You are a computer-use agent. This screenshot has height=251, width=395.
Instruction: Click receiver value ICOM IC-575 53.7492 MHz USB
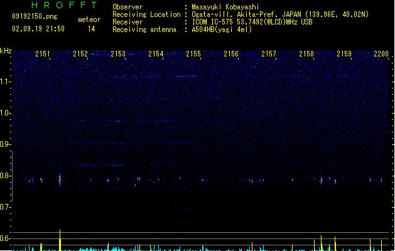[252, 22]
